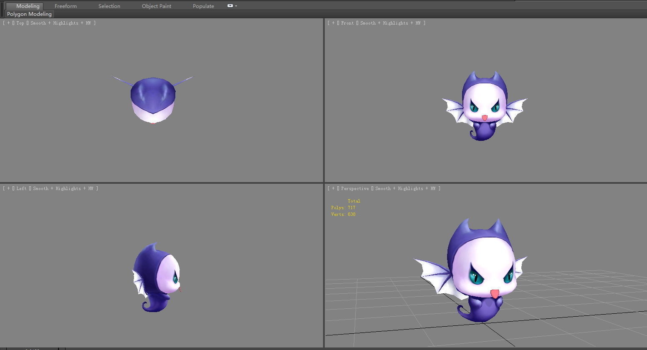Open the Object Paint ribbon tab

pyautogui.click(x=157, y=6)
